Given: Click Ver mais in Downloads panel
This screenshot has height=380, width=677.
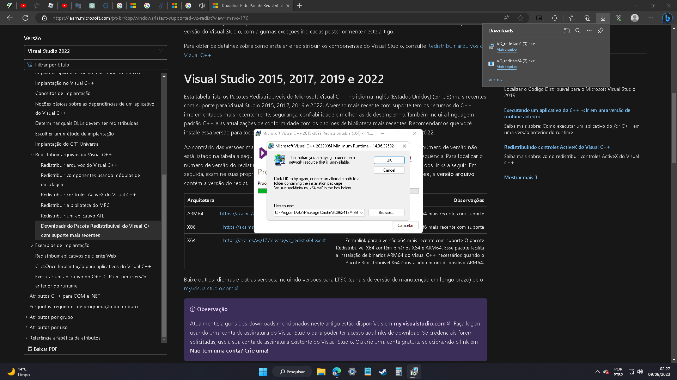Looking at the screenshot, I should click(497, 80).
